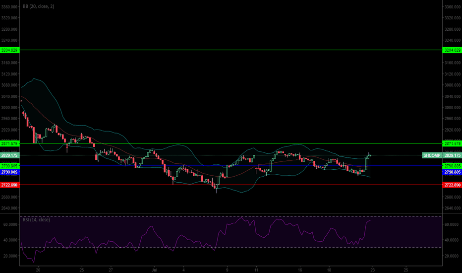Click 3320.000 on the right price scale
The image size is (462, 273).
[x=453, y=18]
